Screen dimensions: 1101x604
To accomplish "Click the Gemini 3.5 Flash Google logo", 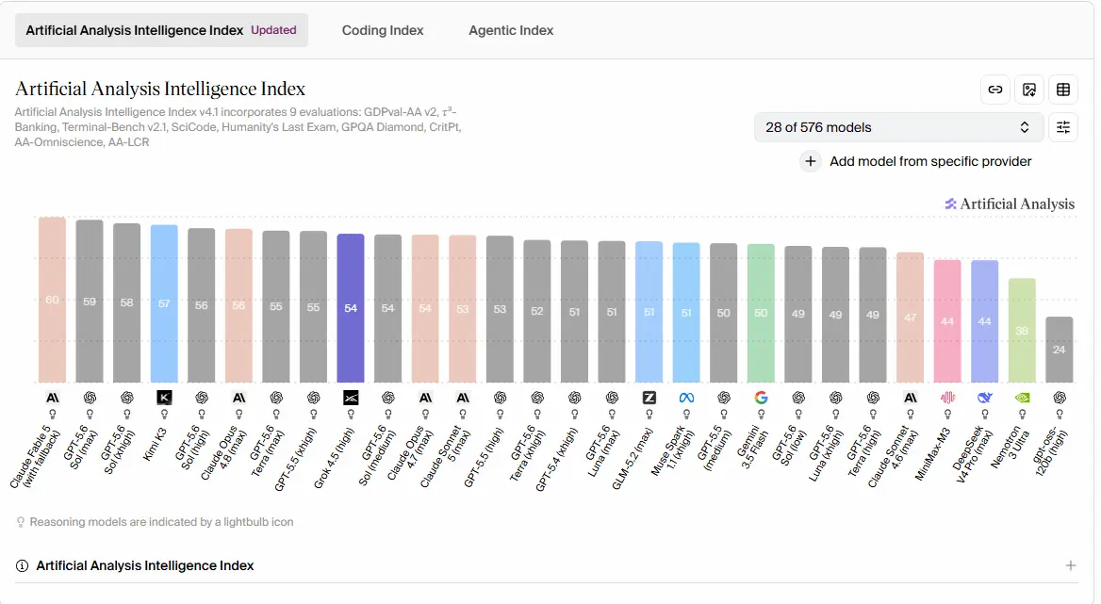I will [x=761, y=398].
